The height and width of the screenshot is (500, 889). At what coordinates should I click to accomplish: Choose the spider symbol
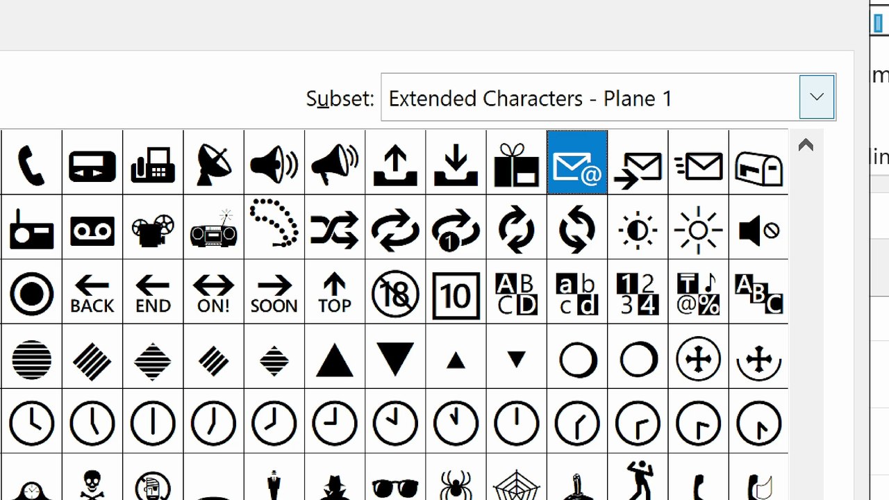click(x=456, y=479)
